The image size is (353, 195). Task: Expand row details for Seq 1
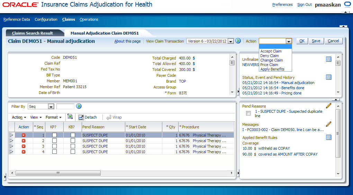pyautogui.click(x=11, y=135)
